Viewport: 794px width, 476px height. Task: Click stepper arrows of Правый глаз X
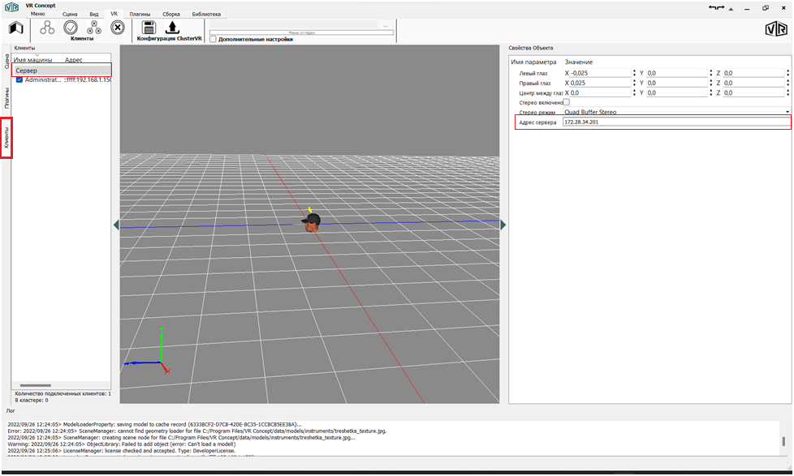point(635,83)
